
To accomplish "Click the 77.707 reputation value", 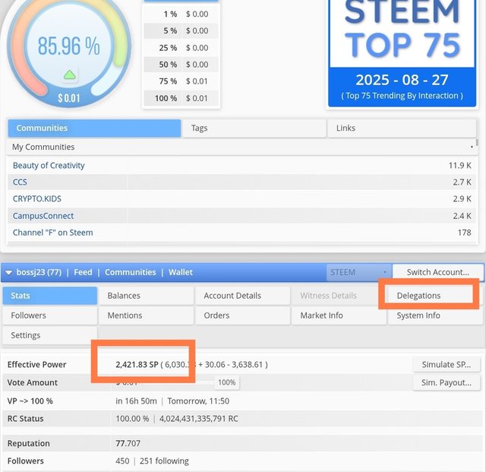I will pos(128,443).
